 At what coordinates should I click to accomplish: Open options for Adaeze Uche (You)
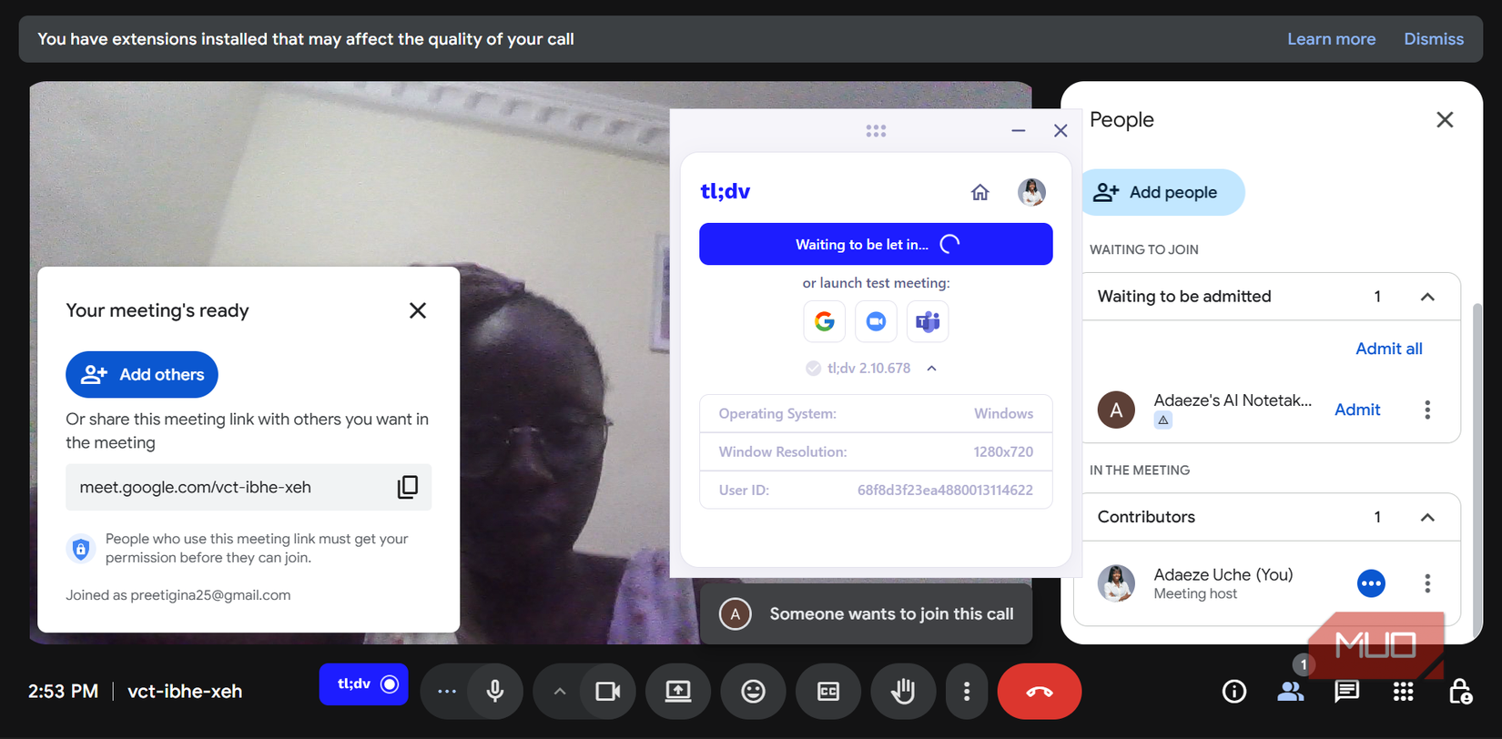pyautogui.click(x=1427, y=583)
